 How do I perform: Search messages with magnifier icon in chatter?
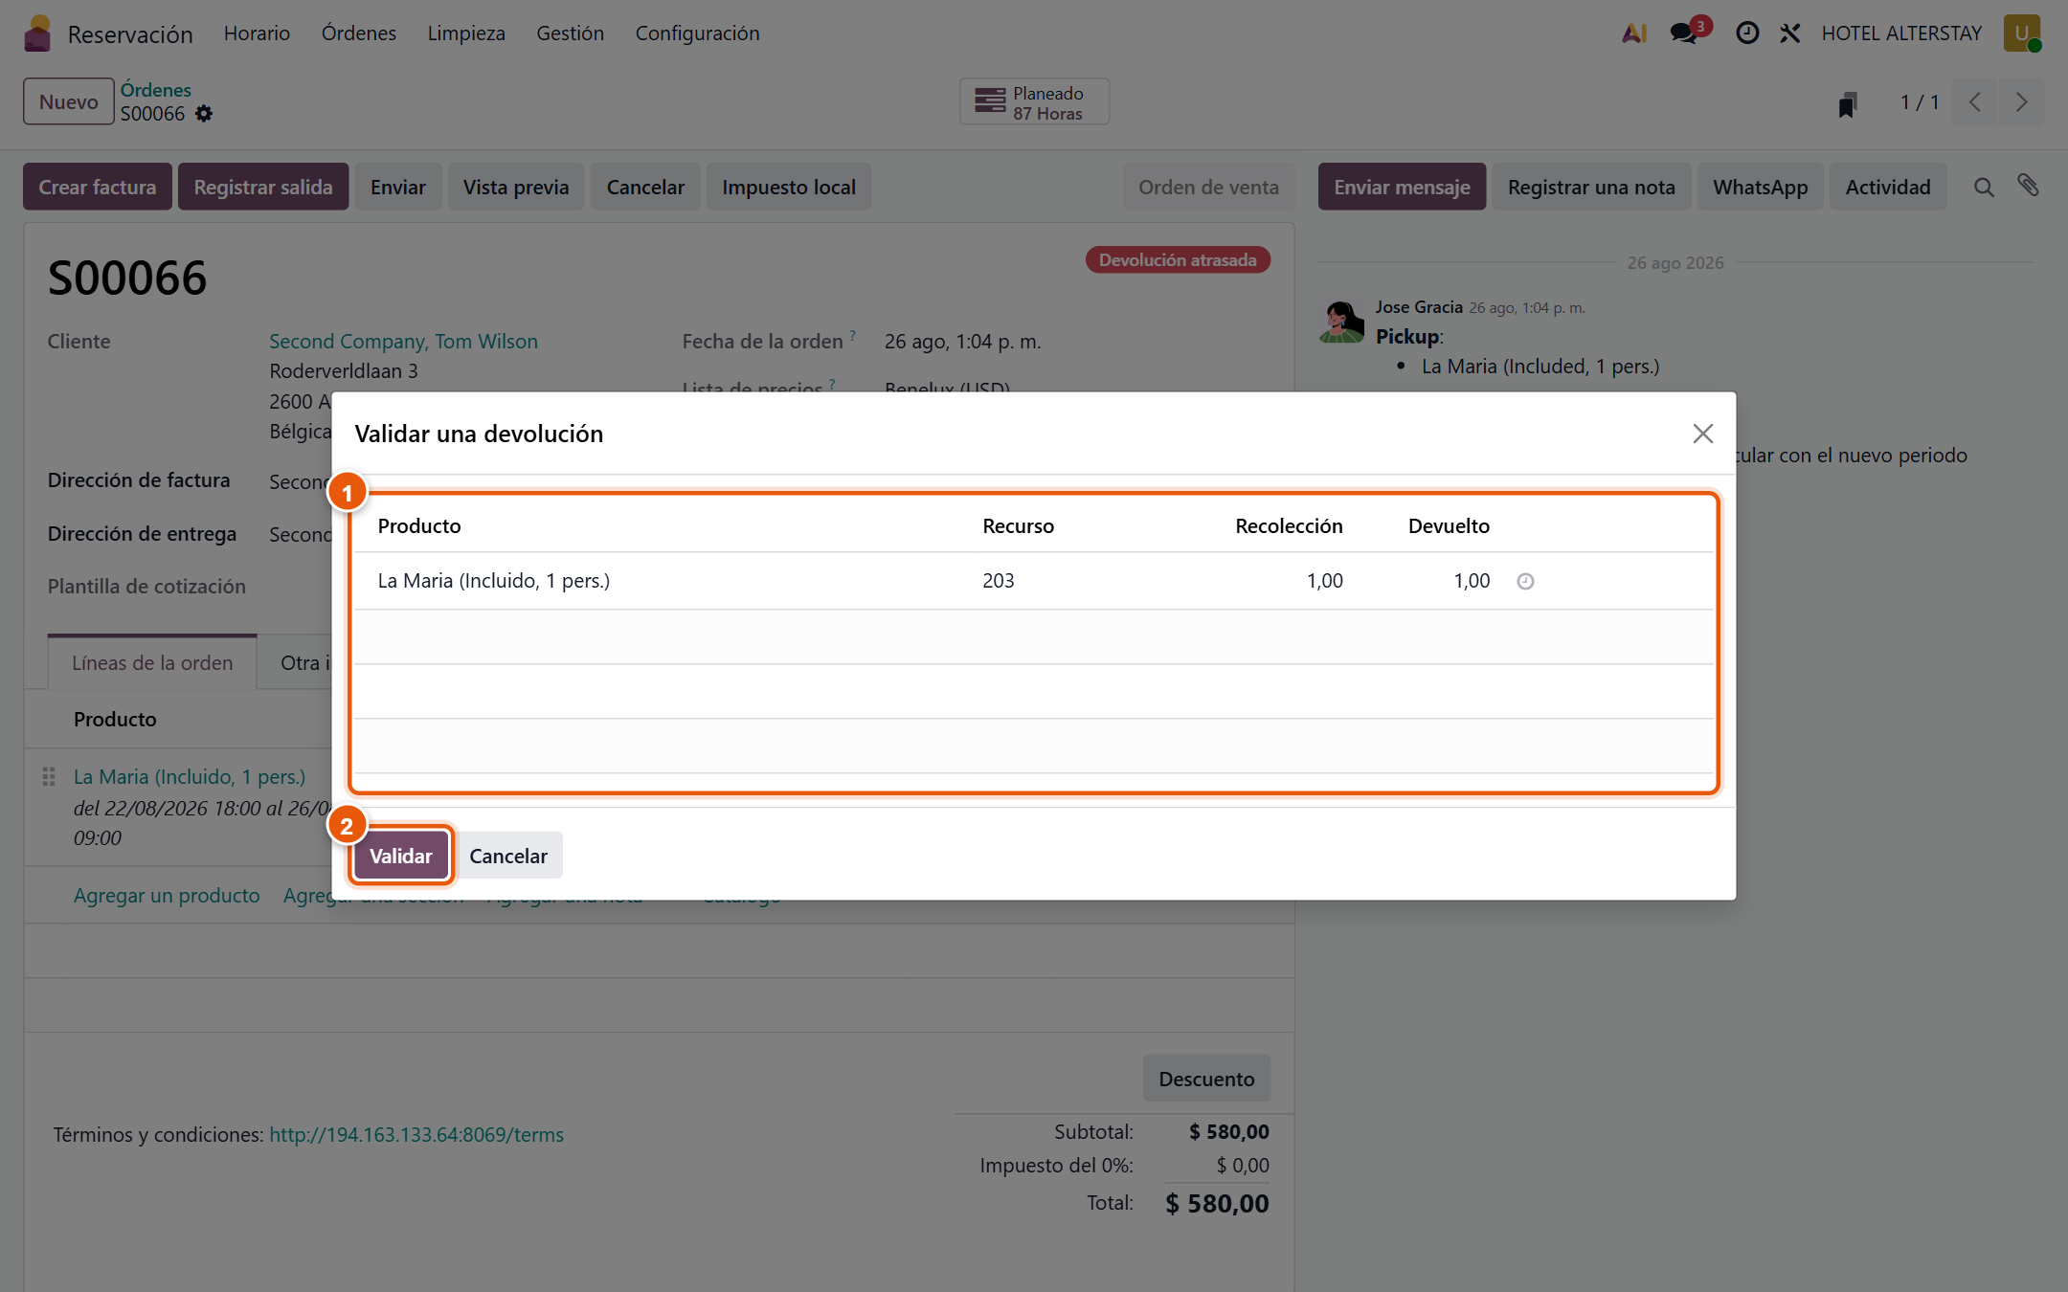click(x=1984, y=188)
